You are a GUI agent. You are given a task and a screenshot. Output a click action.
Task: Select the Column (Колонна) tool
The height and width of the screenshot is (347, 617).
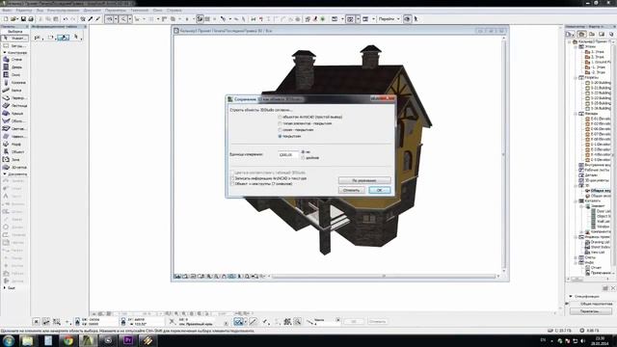coord(14,83)
